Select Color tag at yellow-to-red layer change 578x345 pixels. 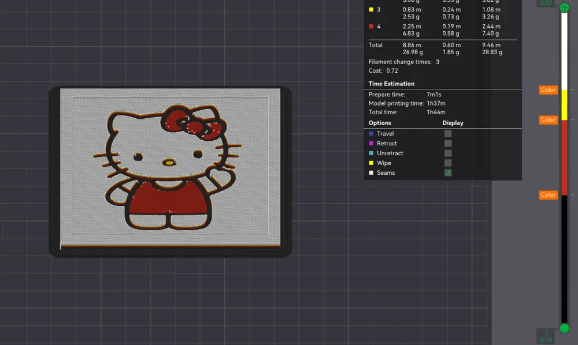(548, 120)
